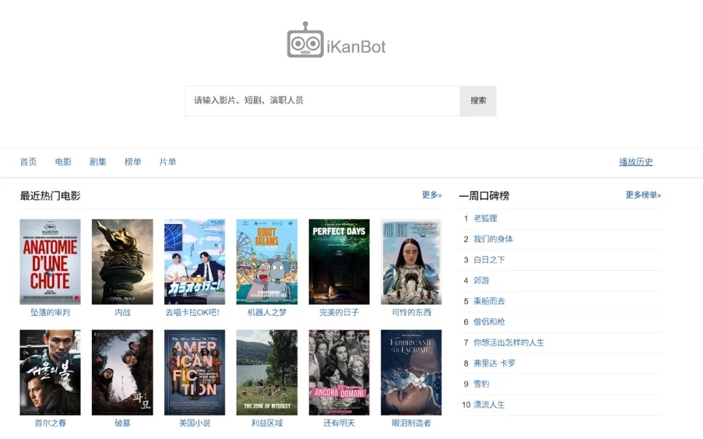Select the Civil War movie poster
The image size is (703, 439).
point(122,261)
